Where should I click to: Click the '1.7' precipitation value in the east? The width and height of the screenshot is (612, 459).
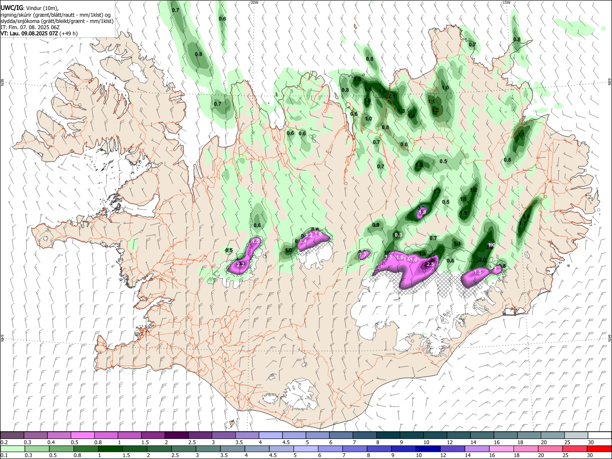click(x=523, y=223)
